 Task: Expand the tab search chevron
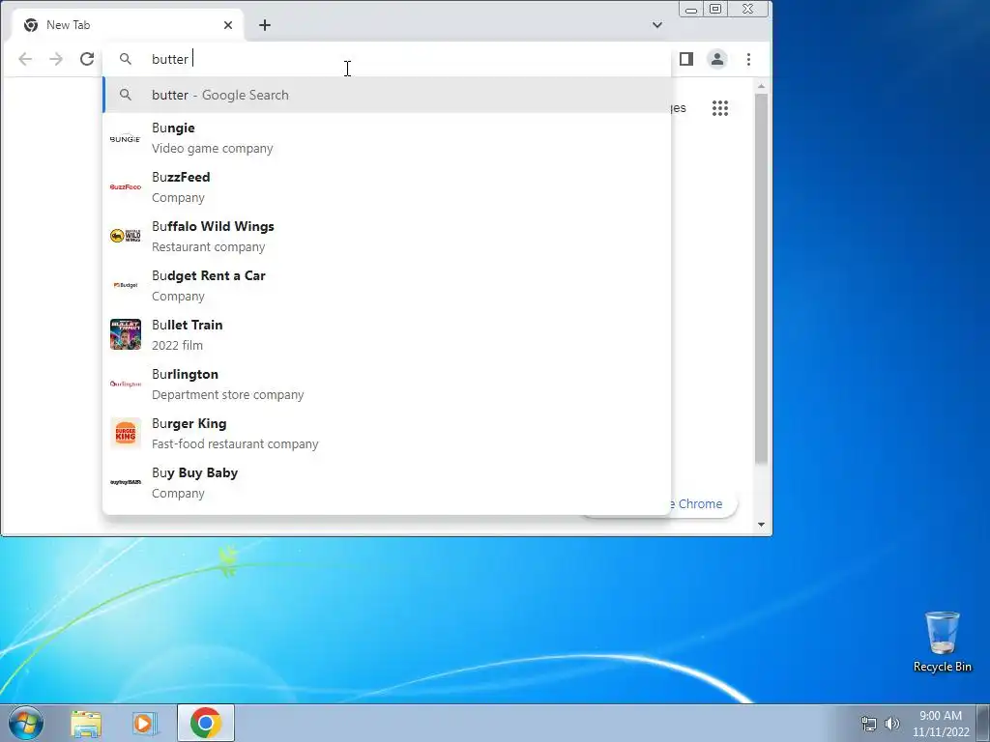[657, 25]
